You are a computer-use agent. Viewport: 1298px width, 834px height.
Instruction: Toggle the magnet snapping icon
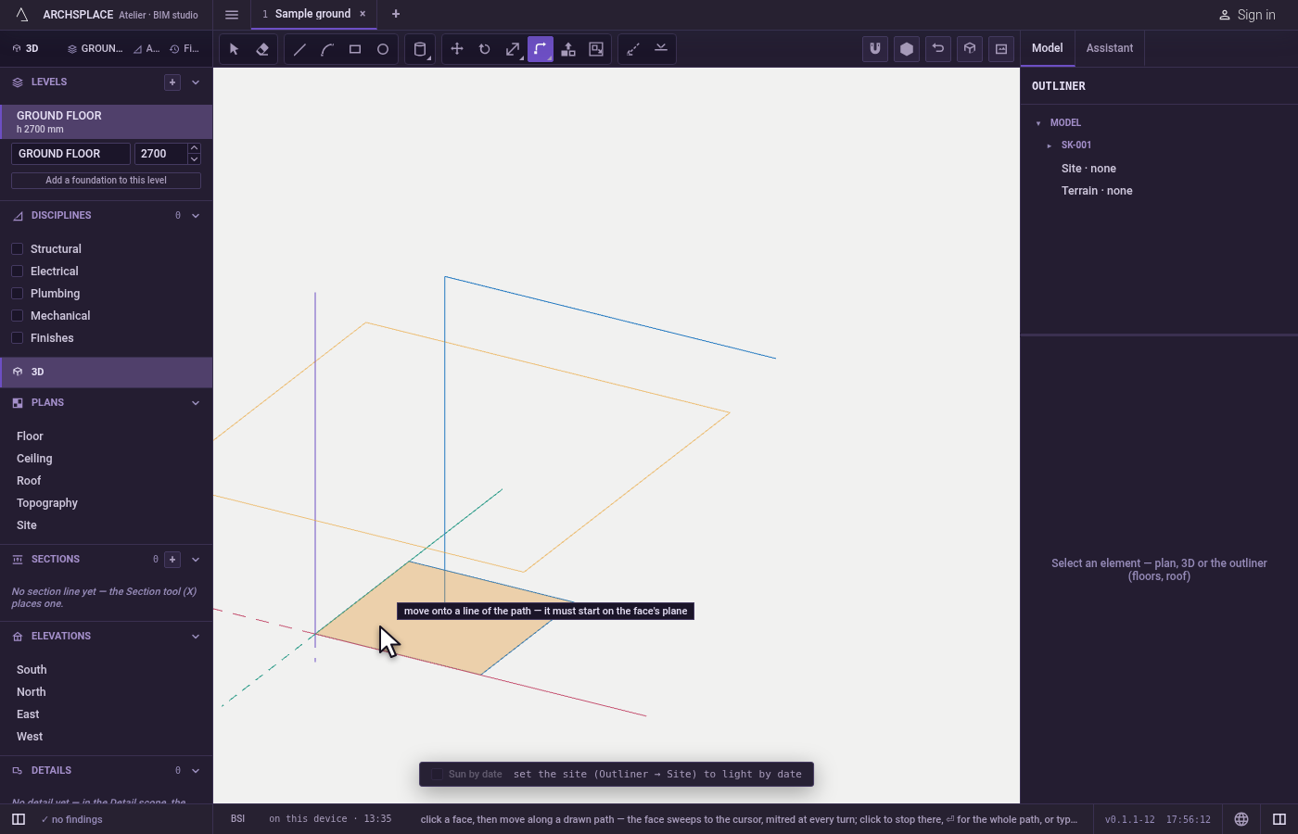point(875,49)
